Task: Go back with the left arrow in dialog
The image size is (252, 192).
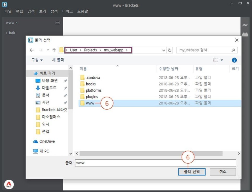Action: tap(32, 50)
